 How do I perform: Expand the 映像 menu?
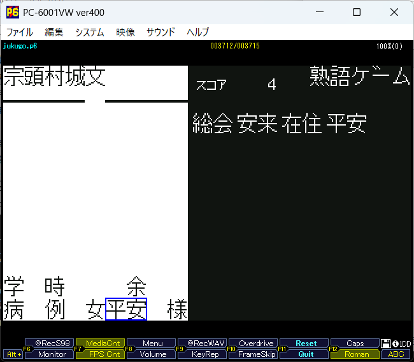click(x=125, y=32)
